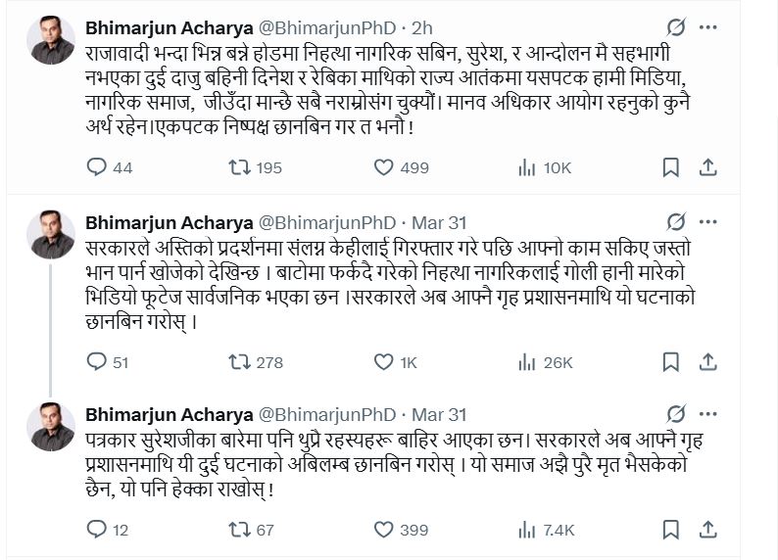The width and height of the screenshot is (778, 560).
Task: Like the tweet that has 1K likes
Action: click(385, 362)
